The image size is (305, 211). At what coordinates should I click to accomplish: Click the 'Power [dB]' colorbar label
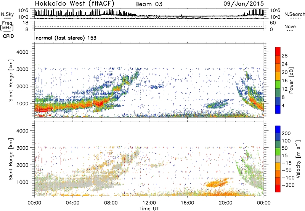point(291,80)
